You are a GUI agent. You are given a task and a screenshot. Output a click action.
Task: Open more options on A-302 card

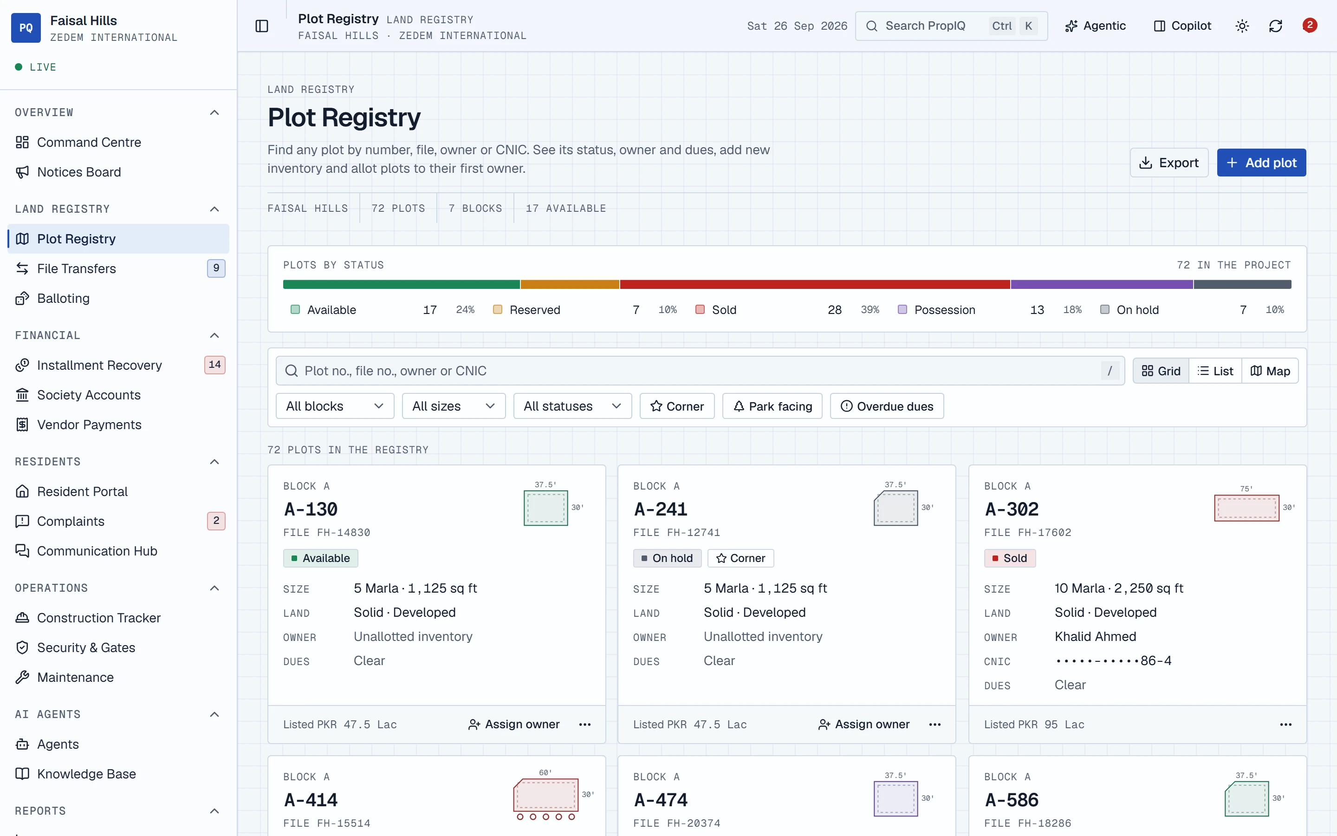click(x=1285, y=725)
